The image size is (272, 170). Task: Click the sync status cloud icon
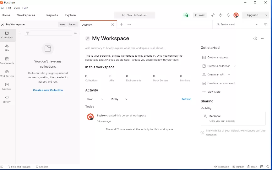pos(186,15)
